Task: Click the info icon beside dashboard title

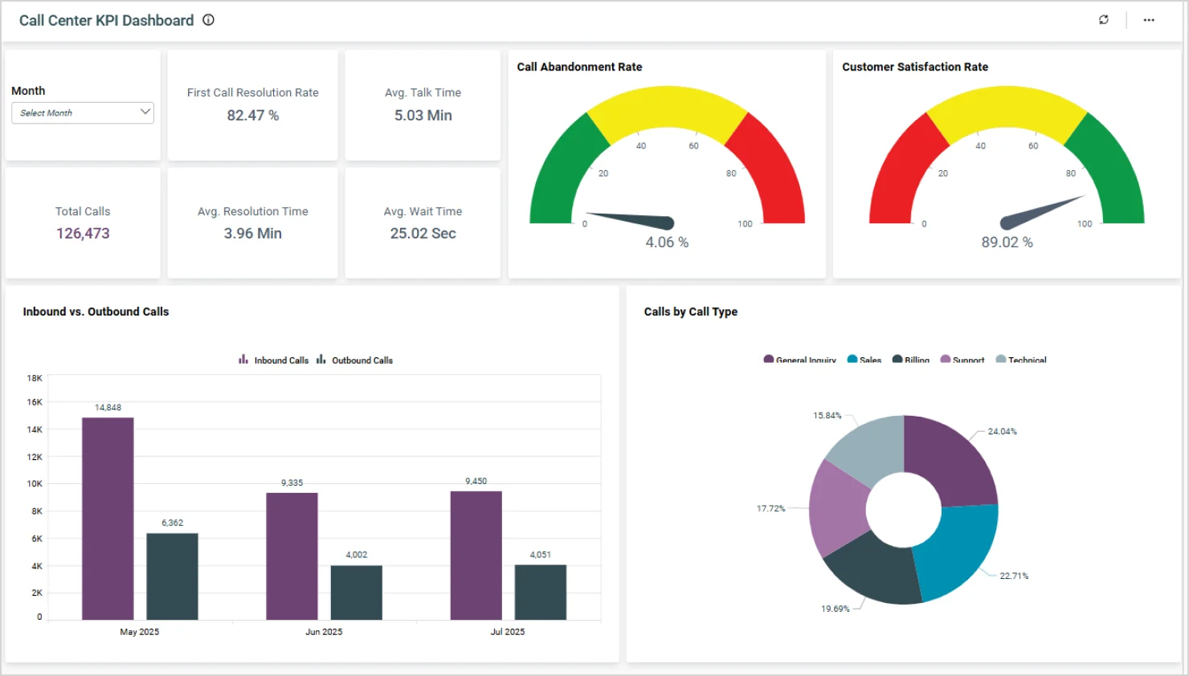Action: click(x=208, y=20)
